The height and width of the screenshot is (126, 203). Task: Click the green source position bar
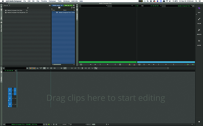(x=108, y=62)
